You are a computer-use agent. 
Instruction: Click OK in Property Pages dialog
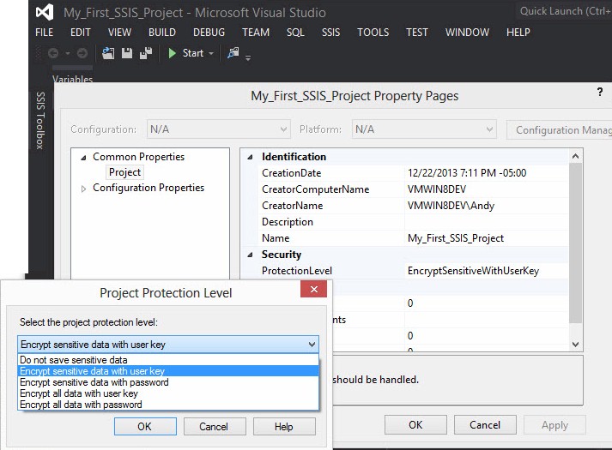[415, 424]
